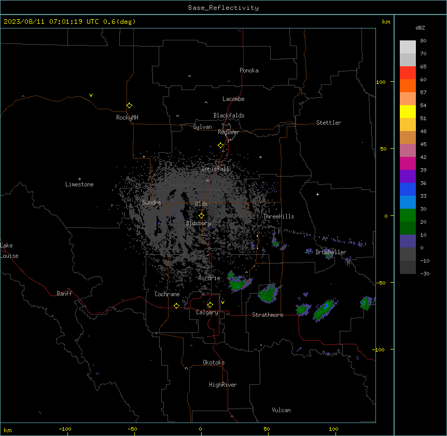The width and height of the screenshot is (447, 436).
Task: Pick the purple swatch between 39 and 36 dBZ
Action: coord(408,176)
